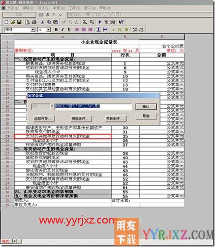Image resolution: width=215 pixels, height=247 pixels.
Task: Open the font name dropdown
Action: point(33,30)
